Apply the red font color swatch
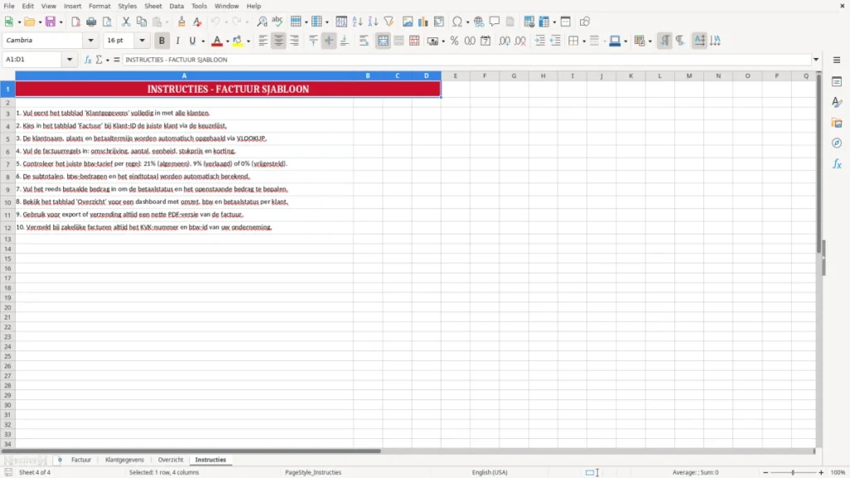This screenshot has height=478, width=850. point(217,41)
